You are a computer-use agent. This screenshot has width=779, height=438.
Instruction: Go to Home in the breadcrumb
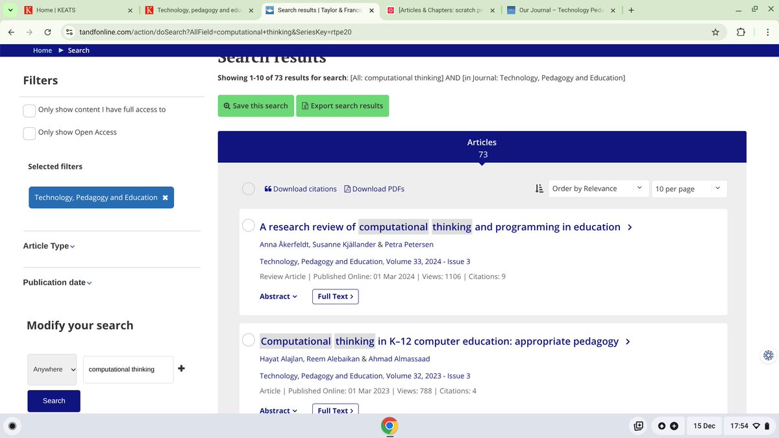point(42,51)
